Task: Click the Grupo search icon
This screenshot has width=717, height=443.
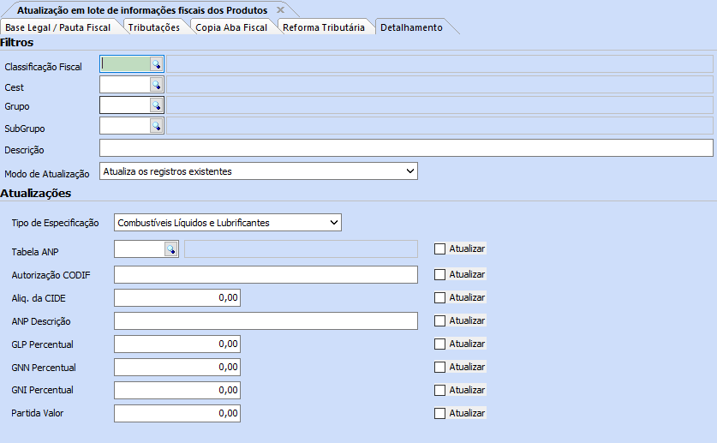Action: point(157,105)
